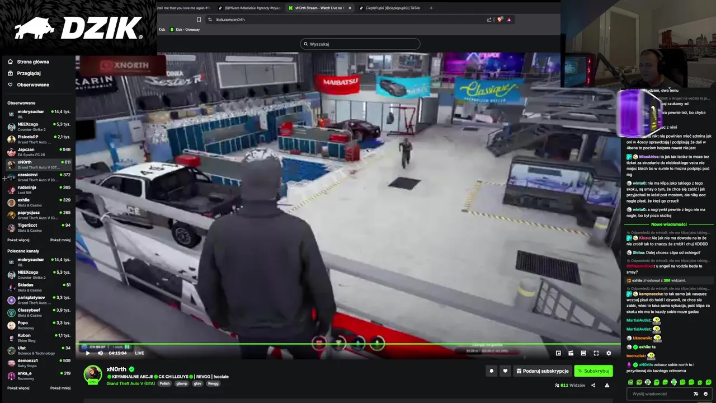Screen dimensions: 716x403
Task: Open Przeglądaj in the sidebar
Action: click(29, 73)
